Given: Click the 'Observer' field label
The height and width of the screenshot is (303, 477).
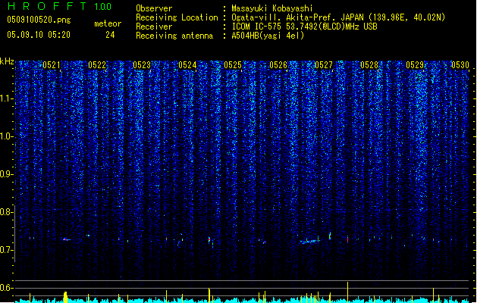Looking at the screenshot, I should (154, 8).
